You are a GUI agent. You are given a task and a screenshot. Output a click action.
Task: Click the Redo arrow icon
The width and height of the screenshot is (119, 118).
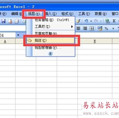(x=96, y=21)
